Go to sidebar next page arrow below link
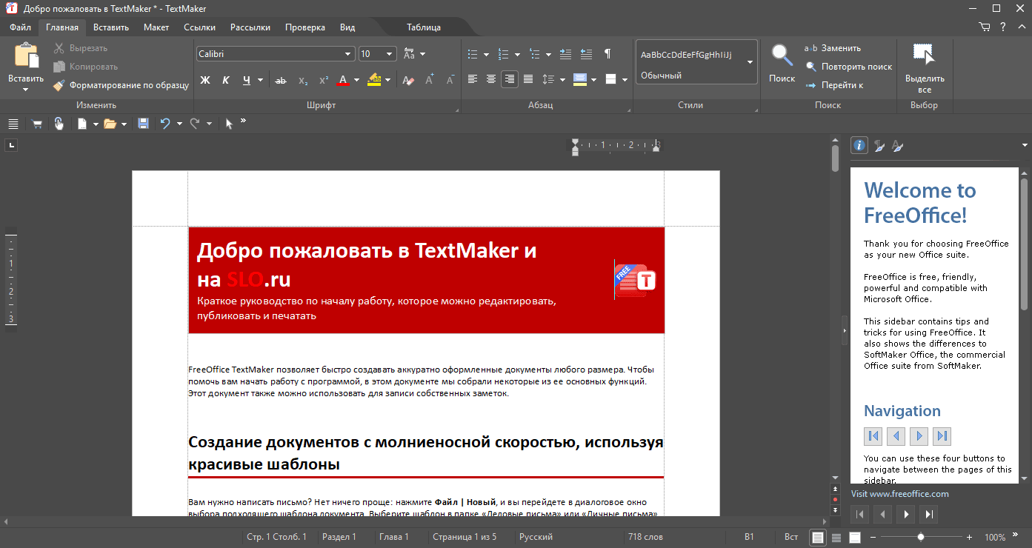The height and width of the screenshot is (548, 1032). 906,514
